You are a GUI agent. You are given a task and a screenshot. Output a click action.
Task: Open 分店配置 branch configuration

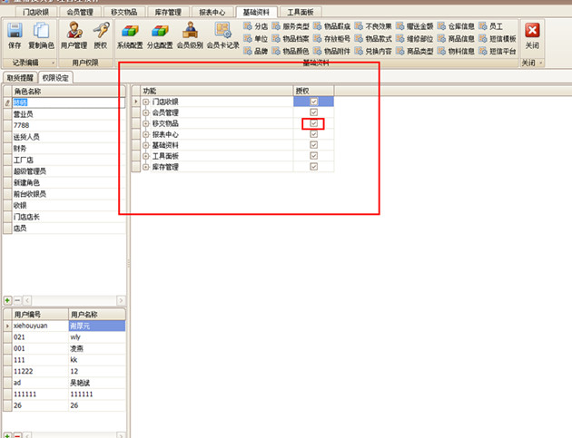(x=160, y=33)
